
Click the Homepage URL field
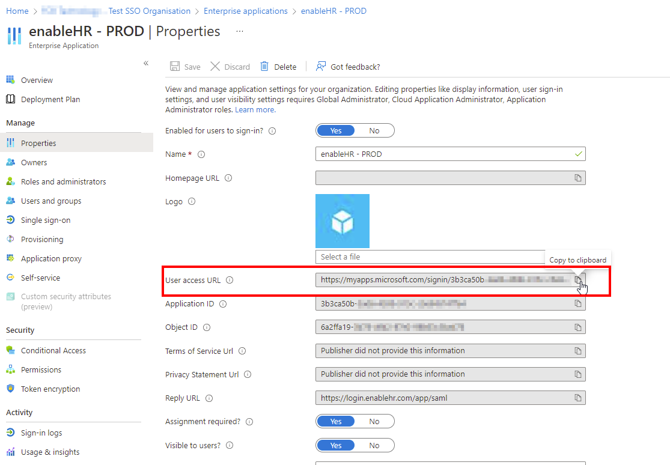click(450, 178)
